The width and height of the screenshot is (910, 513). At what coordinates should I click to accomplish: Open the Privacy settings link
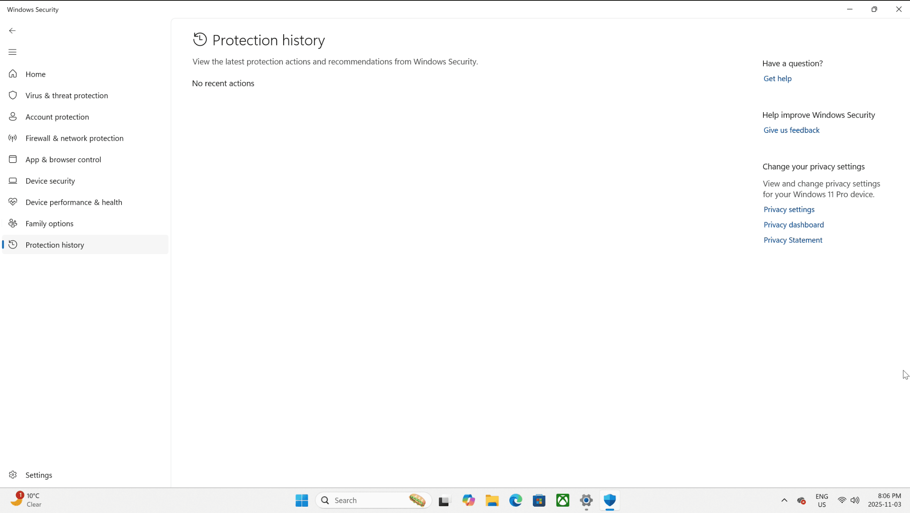click(x=789, y=210)
